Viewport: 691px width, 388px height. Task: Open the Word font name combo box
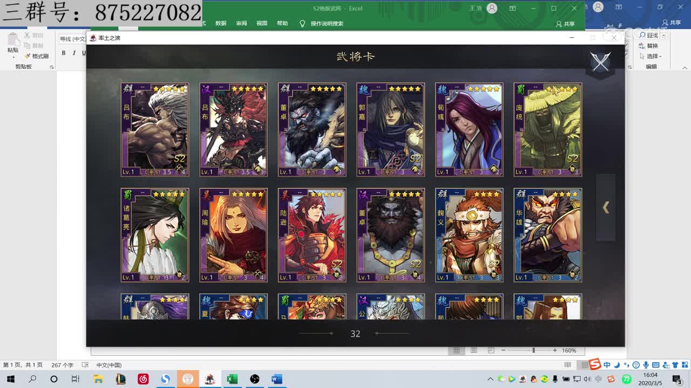tap(73, 39)
